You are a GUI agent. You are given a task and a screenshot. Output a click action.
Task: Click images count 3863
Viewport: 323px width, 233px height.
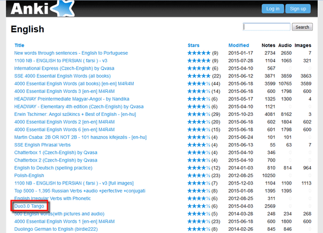[306, 76]
